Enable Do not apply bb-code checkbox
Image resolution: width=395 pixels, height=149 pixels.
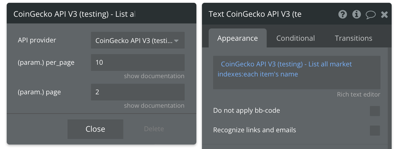point(375,111)
